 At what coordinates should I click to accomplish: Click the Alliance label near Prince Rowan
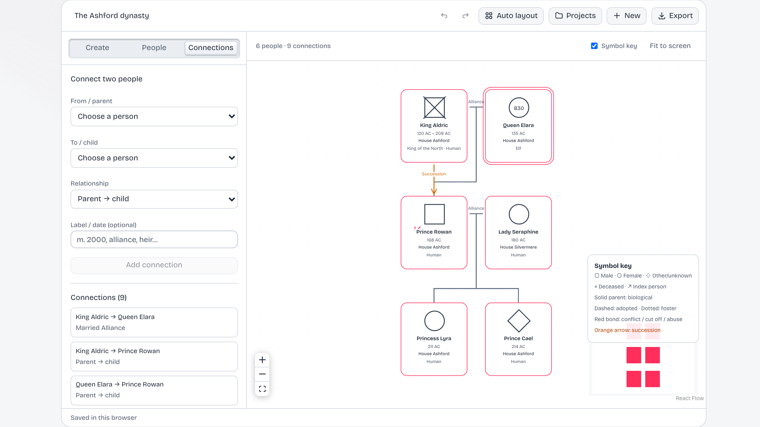[476, 208]
